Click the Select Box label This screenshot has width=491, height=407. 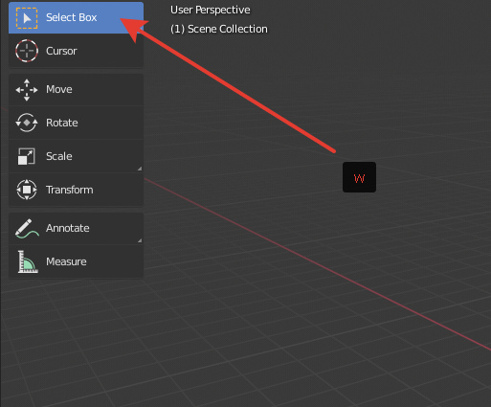pyautogui.click(x=72, y=17)
